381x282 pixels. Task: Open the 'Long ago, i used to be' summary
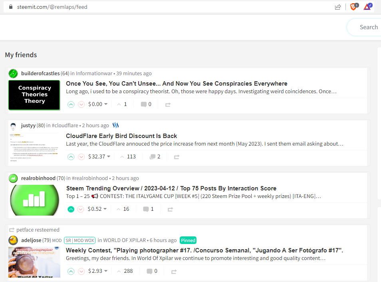201,91
